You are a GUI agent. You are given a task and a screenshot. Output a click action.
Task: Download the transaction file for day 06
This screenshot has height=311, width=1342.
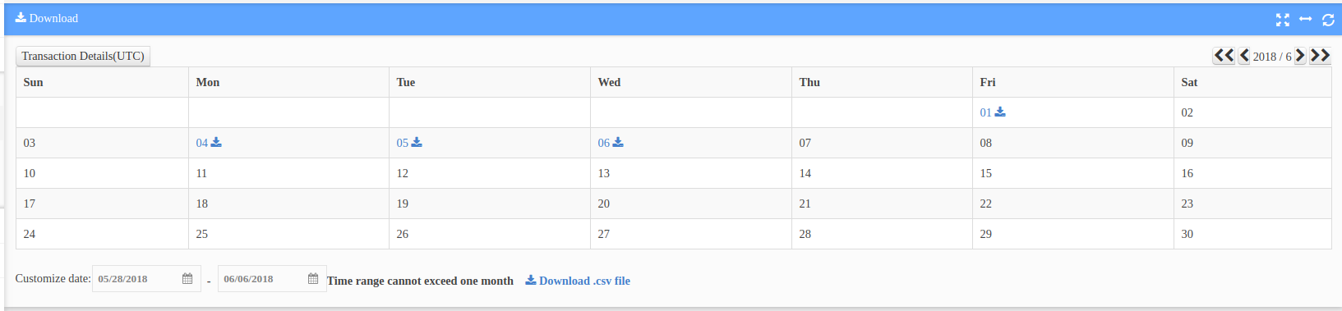point(618,143)
